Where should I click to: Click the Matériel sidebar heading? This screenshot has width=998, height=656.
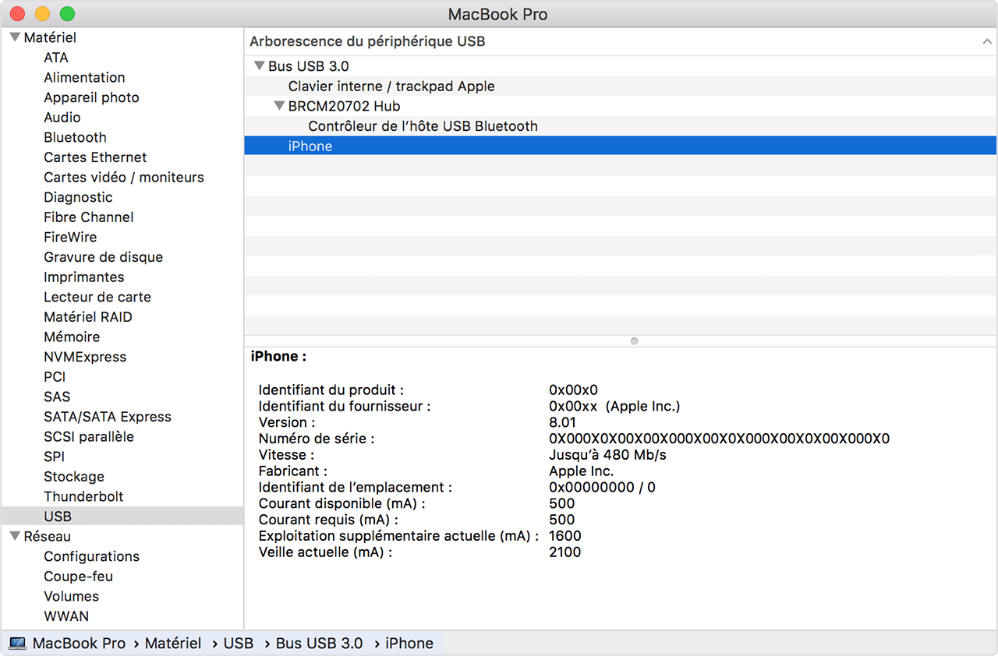click(50, 37)
